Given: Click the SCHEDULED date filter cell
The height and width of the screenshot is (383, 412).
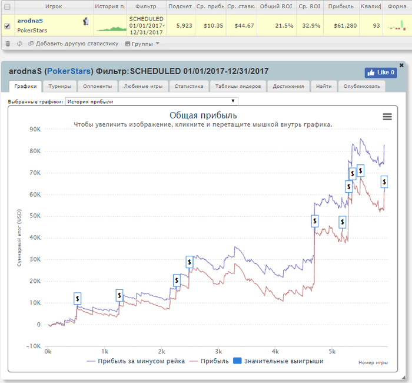Looking at the screenshot, I should 147,26.
